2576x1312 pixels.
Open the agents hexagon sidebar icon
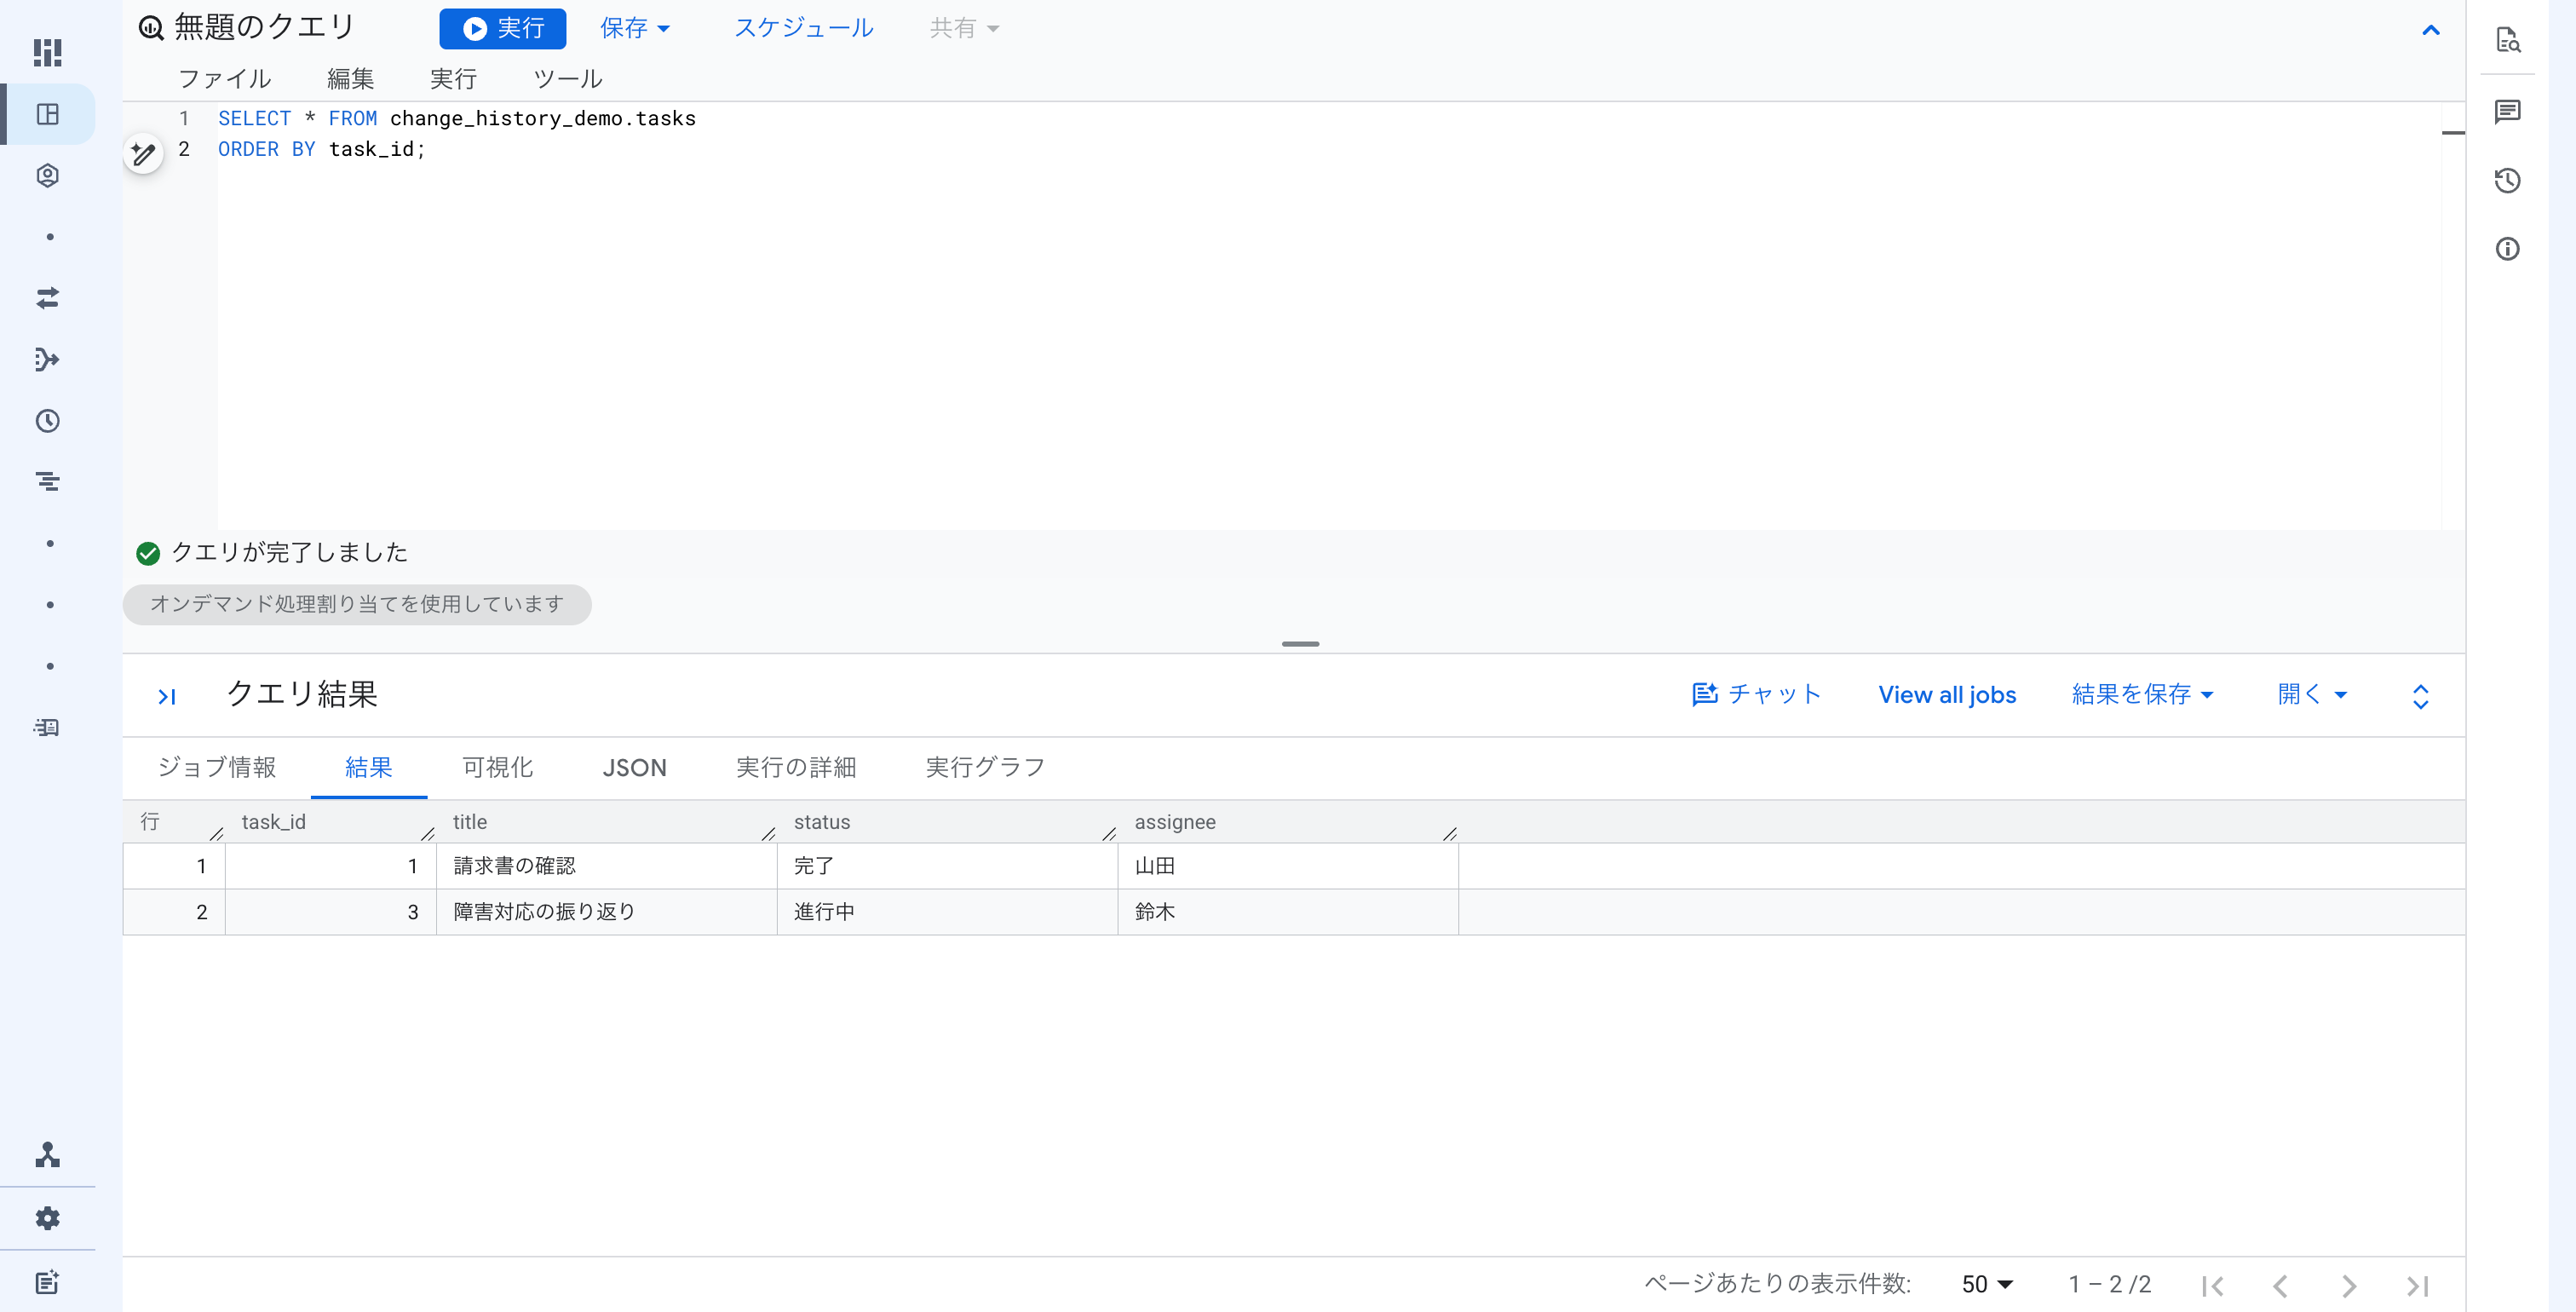point(47,176)
